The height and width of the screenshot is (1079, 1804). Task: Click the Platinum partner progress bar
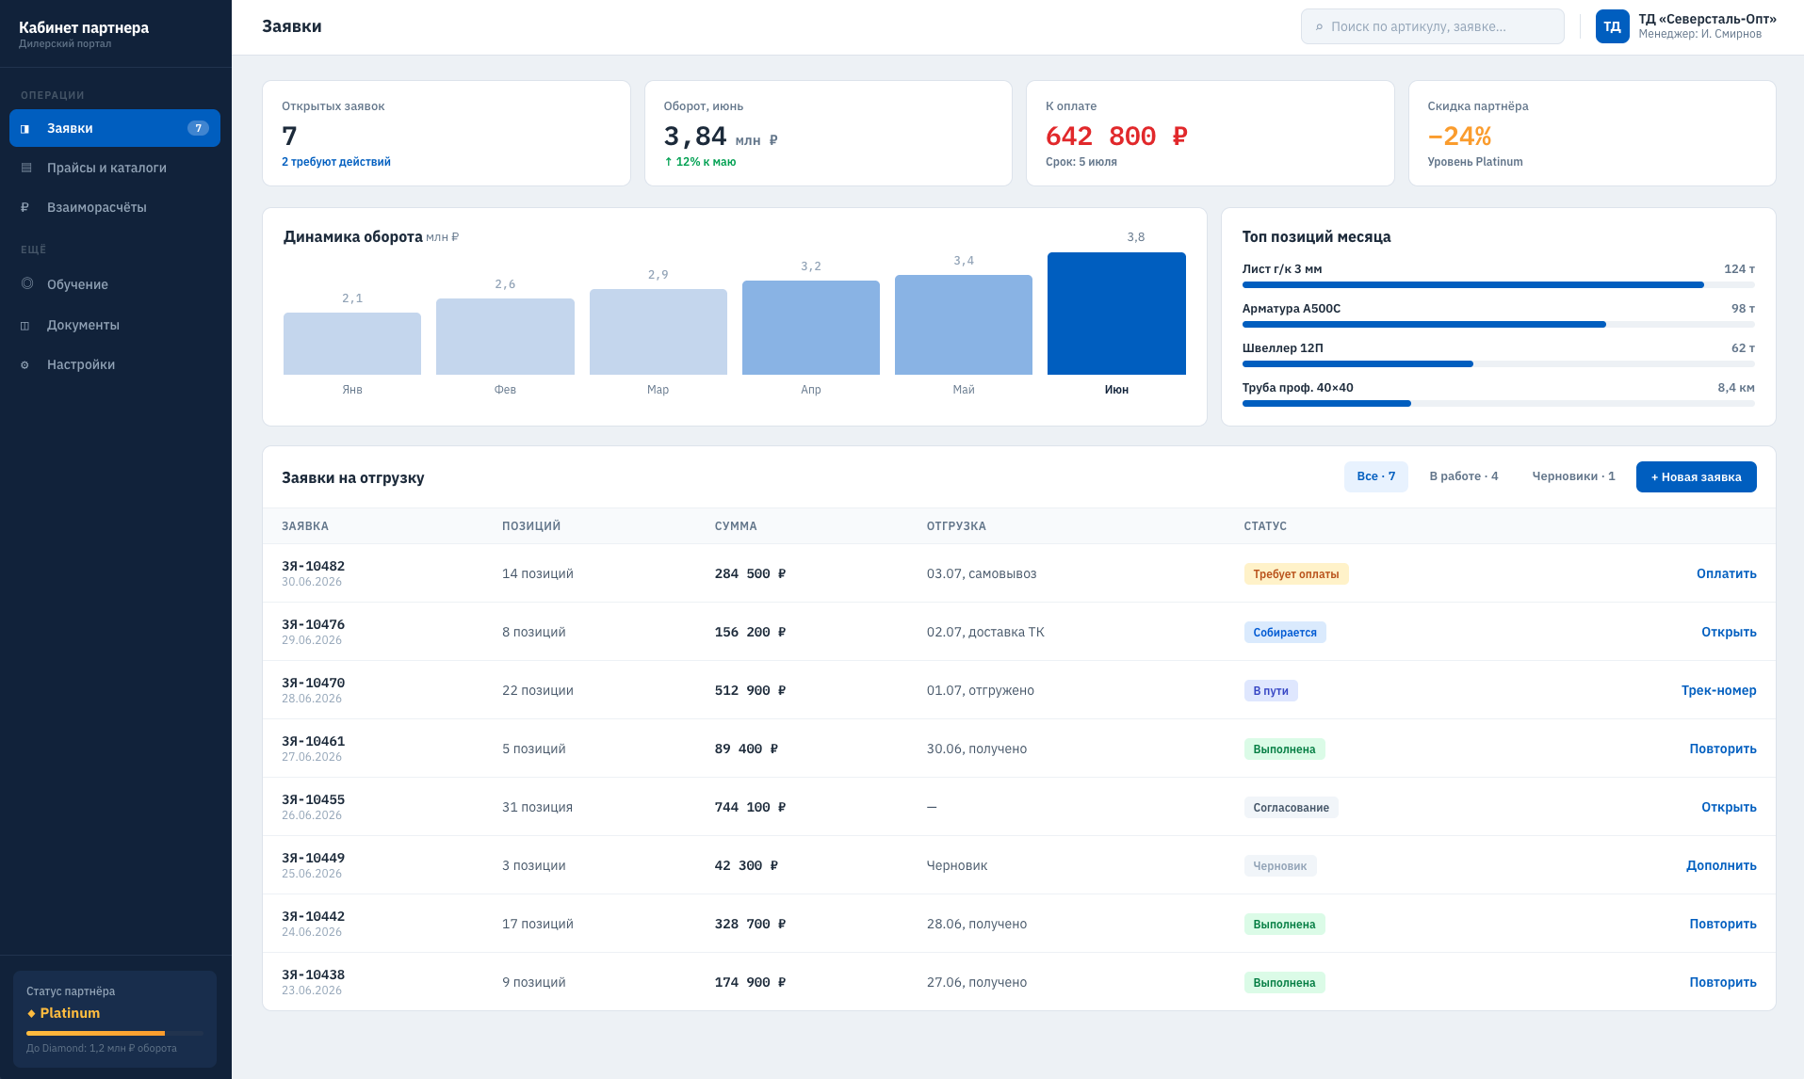pyautogui.click(x=115, y=1033)
